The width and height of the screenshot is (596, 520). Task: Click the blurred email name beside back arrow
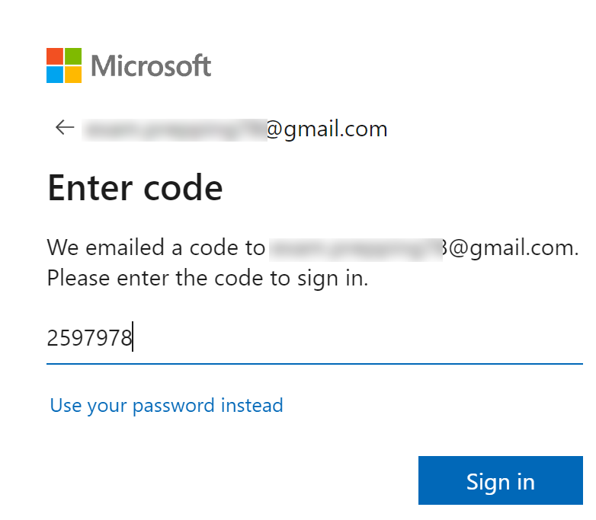pyautogui.click(x=174, y=129)
